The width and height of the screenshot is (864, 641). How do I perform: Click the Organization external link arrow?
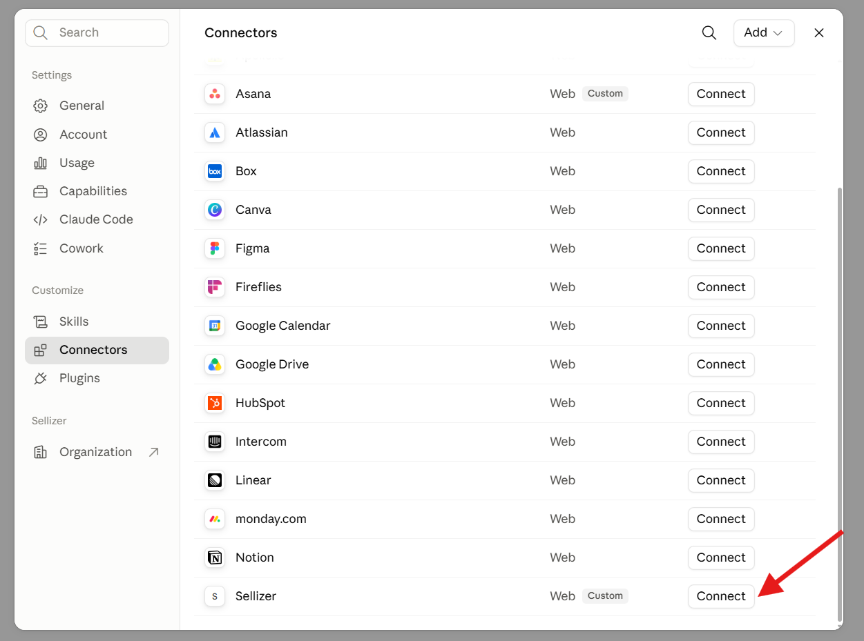click(x=153, y=452)
